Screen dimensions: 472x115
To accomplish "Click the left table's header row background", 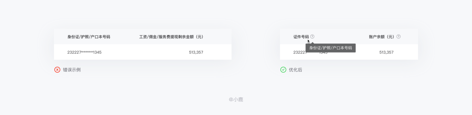I will click(x=143, y=37).
